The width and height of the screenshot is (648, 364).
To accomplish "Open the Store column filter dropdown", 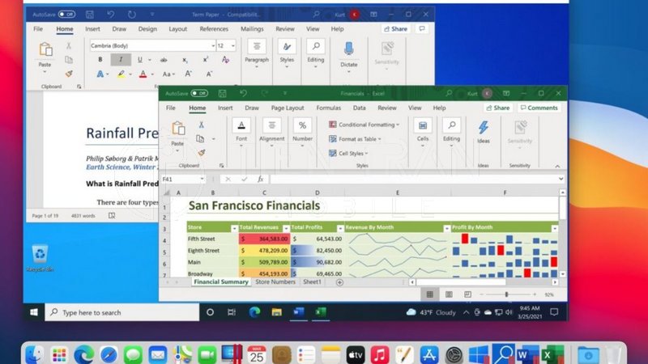I will coord(235,228).
